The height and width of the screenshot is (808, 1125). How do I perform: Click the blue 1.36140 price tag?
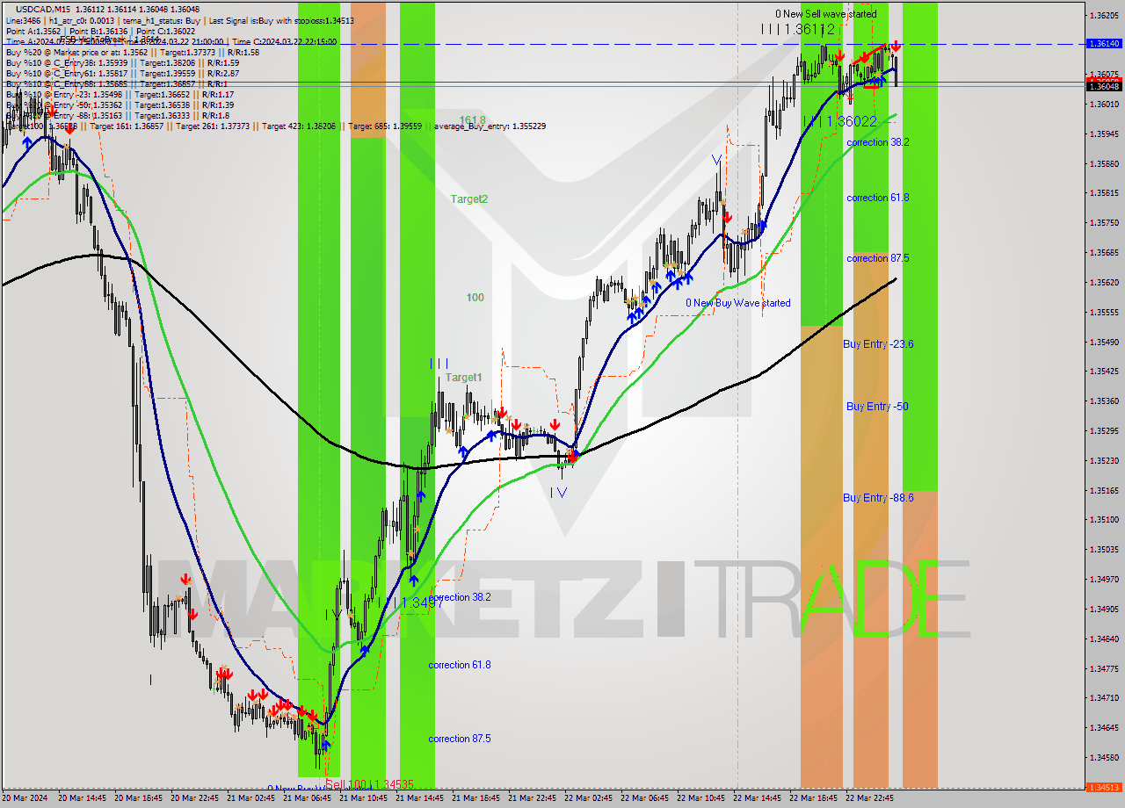pos(1103,43)
